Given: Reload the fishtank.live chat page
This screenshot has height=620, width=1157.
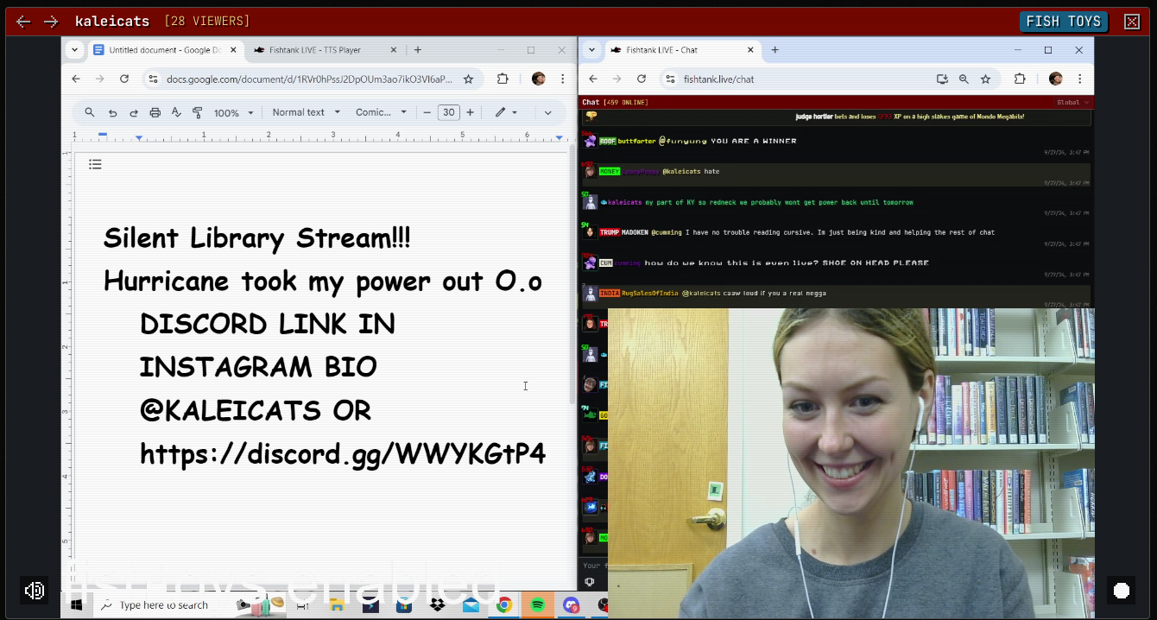Looking at the screenshot, I should coord(642,79).
